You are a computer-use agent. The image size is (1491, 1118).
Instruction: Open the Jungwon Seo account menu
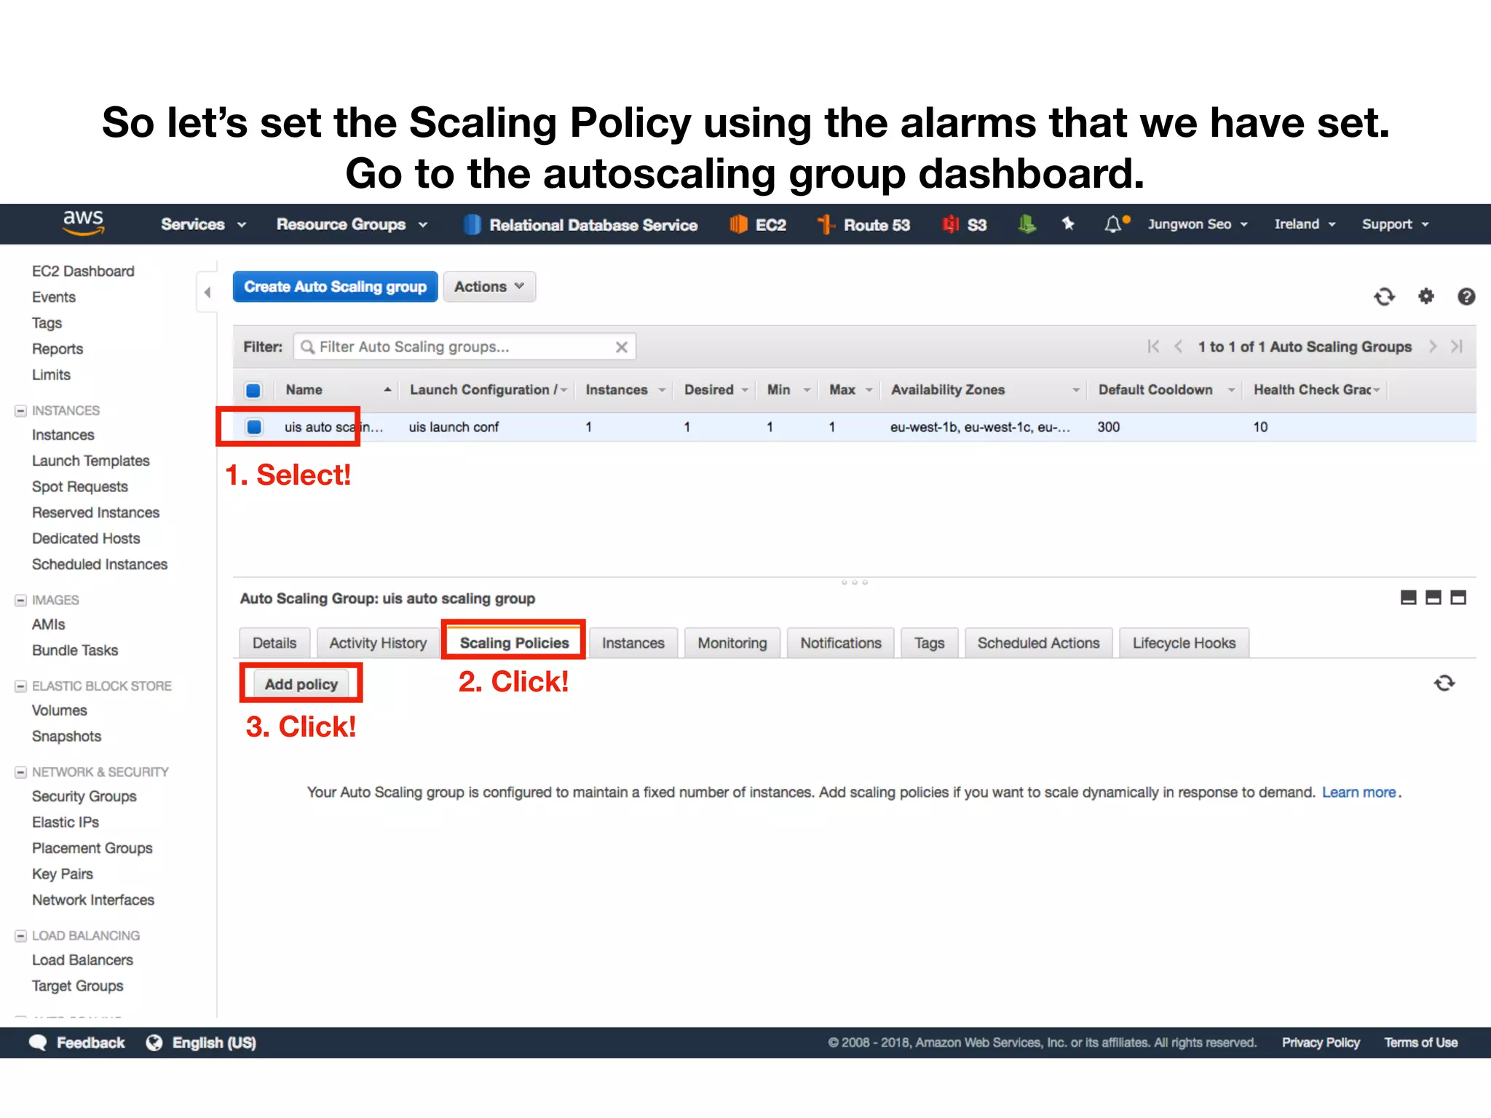pyautogui.click(x=1198, y=224)
